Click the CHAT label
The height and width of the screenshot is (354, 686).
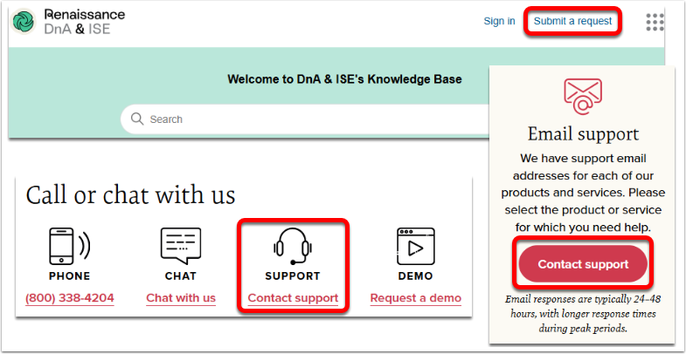tap(181, 276)
